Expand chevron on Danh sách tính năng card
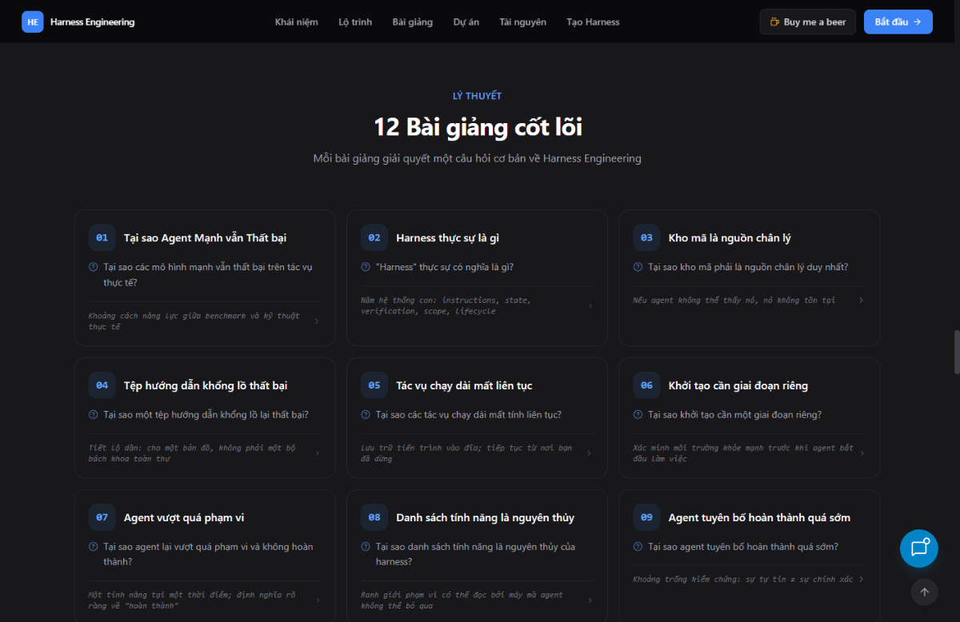Image resolution: width=960 pixels, height=622 pixels. [x=590, y=600]
